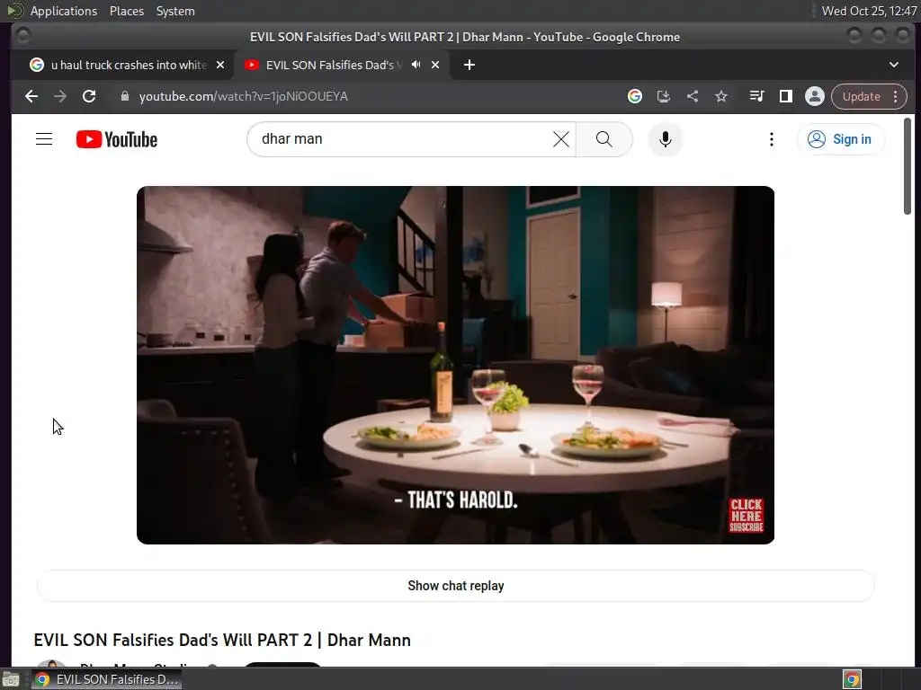Viewport: 921px width, 690px height.
Task: Close the u haul truck tab
Action: [x=220, y=65]
